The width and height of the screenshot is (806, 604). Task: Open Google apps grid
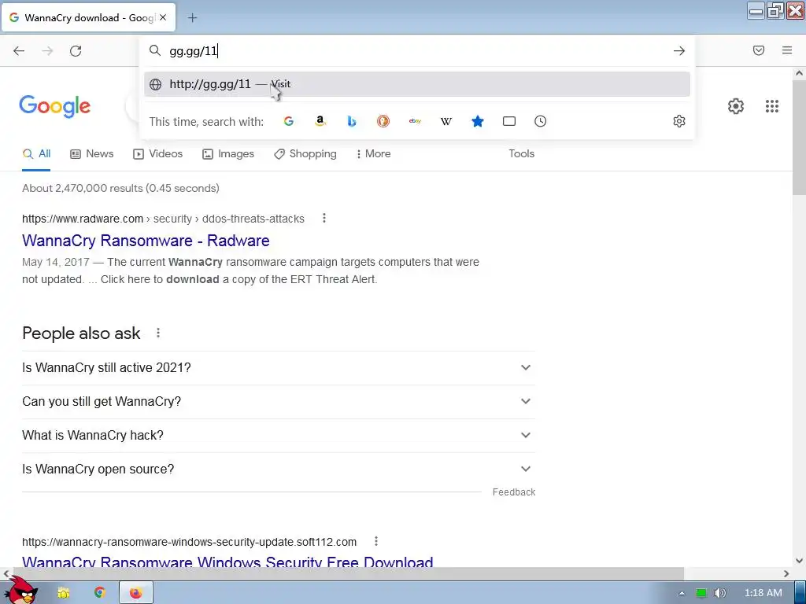tap(772, 106)
